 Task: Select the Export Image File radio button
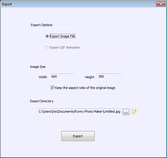tap(47, 36)
